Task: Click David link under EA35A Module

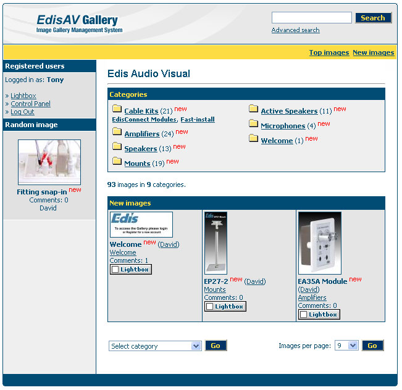Action: point(309,289)
